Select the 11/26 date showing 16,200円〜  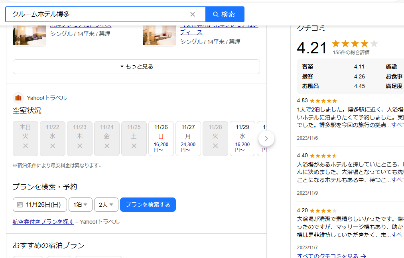click(161, 138)
